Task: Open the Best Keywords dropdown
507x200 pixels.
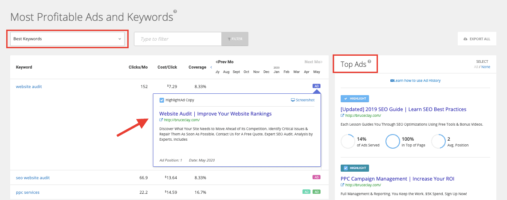Action: click(67, 39)
